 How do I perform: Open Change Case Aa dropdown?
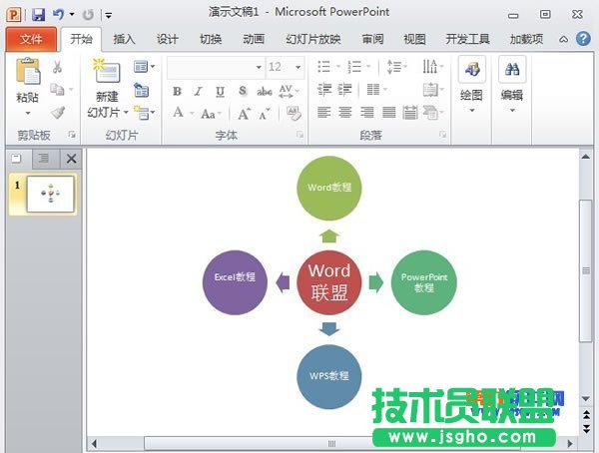pyautogui.click(x=211, y=114)
